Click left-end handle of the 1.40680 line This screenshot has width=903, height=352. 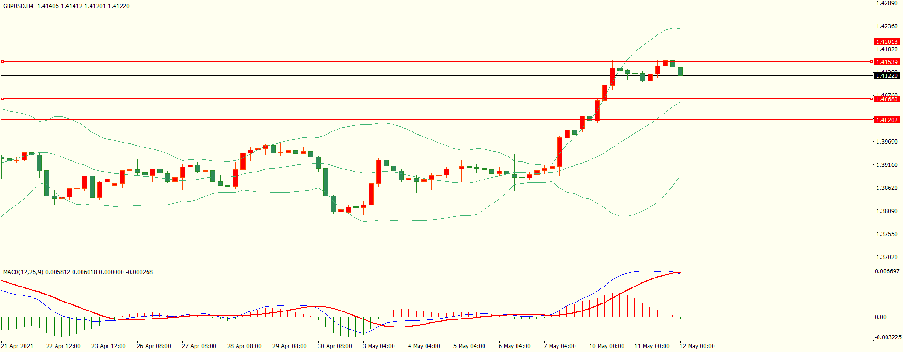coord(2,98)
